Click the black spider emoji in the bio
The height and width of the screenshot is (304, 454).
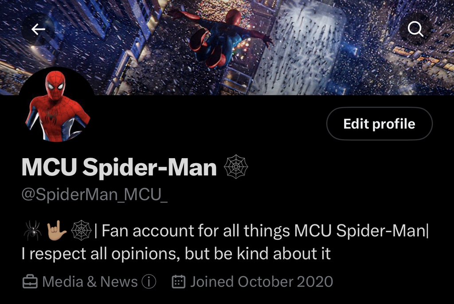point(32,230)
